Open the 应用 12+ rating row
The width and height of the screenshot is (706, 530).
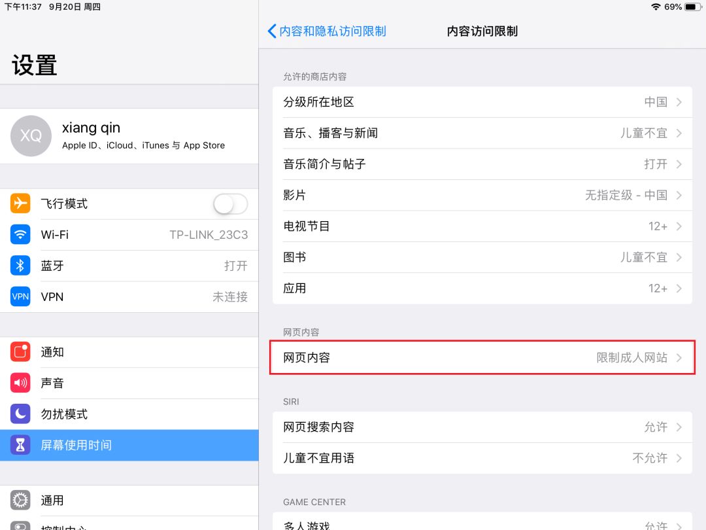482,288
